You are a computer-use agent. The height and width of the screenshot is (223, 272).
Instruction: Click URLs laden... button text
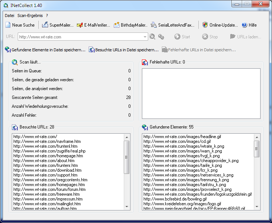point(249,37)
